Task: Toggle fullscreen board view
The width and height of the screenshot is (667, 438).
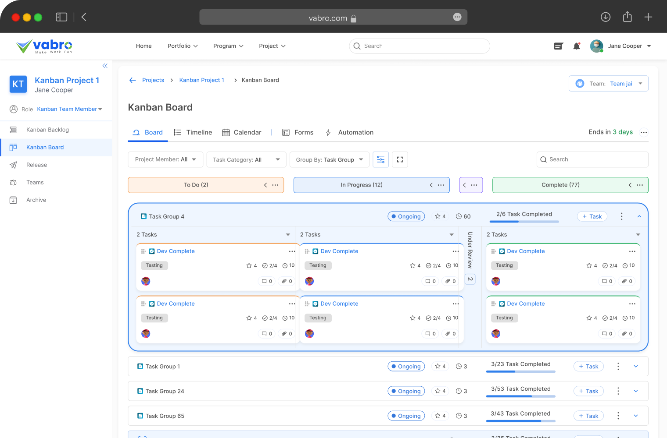Action: 400,159
